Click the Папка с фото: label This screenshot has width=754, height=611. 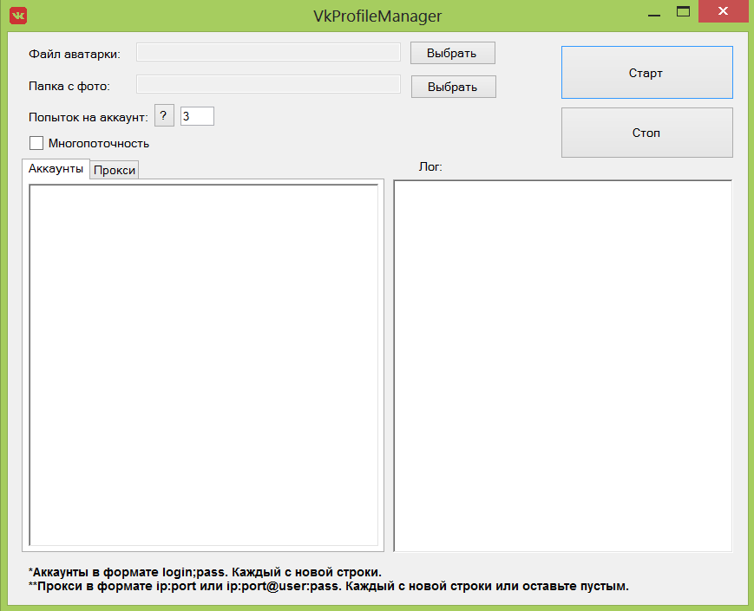click(69, 87)
